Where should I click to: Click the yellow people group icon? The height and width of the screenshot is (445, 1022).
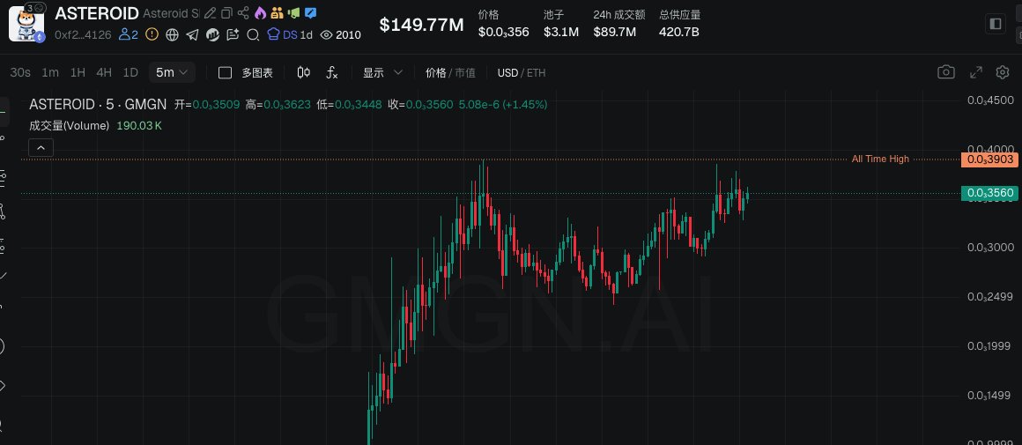[x=277, y=13]
